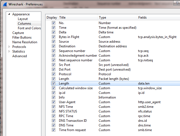Uncheck the Src Port display checkbox

pos(53,65)
